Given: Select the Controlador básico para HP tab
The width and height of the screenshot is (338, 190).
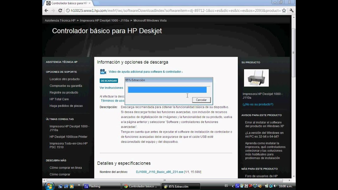Looking at the screenshot, I should coord(69,3).
